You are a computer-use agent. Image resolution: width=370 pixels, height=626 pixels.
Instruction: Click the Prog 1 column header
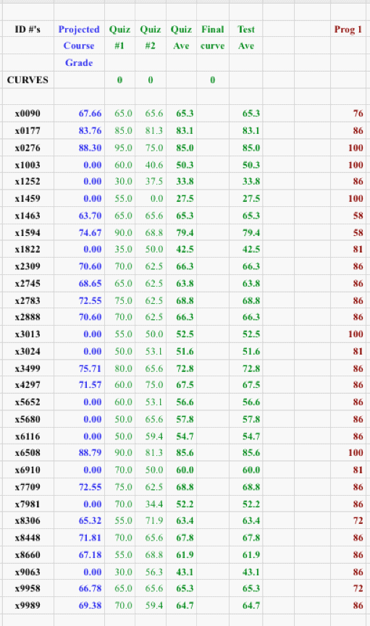click(x=348, y=30)
